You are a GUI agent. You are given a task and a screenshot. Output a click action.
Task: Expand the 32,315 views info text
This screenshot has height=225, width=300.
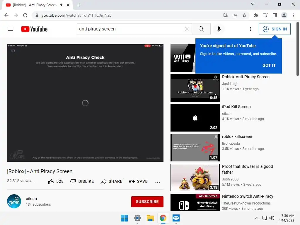20,181
